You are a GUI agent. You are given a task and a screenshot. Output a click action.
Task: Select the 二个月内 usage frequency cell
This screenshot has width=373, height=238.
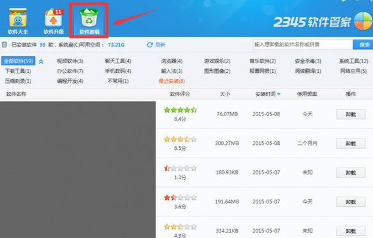[x=307, y=144]
